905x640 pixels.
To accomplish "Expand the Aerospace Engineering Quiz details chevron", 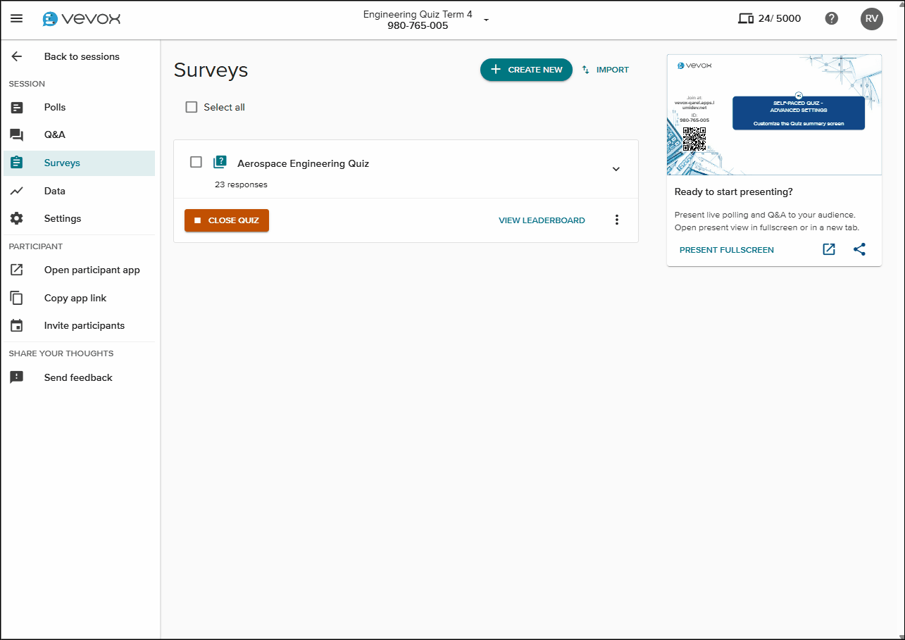I will click(x=616, y=169).
